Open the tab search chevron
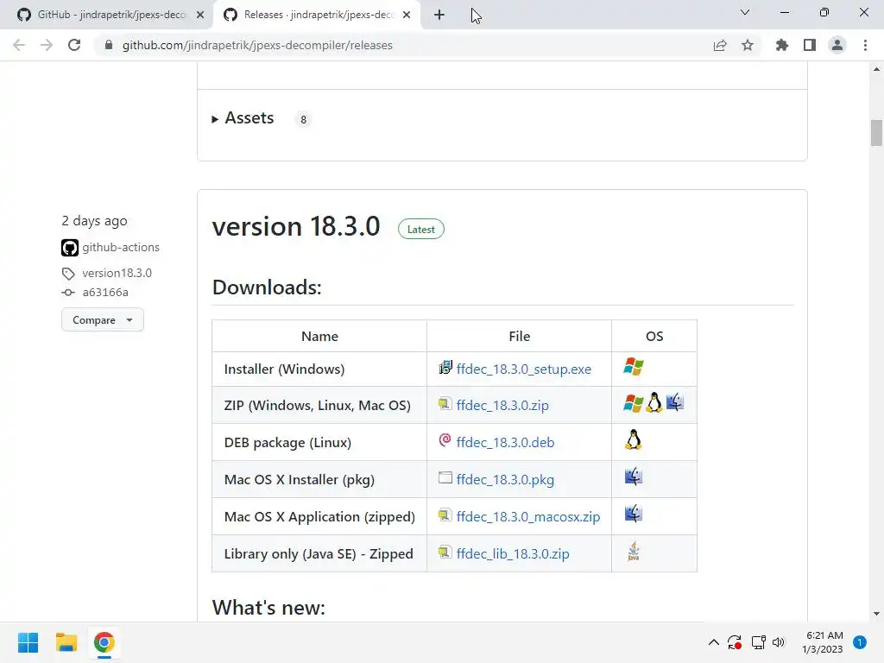Viewport: 884px width, 663px height. [745, 12]
